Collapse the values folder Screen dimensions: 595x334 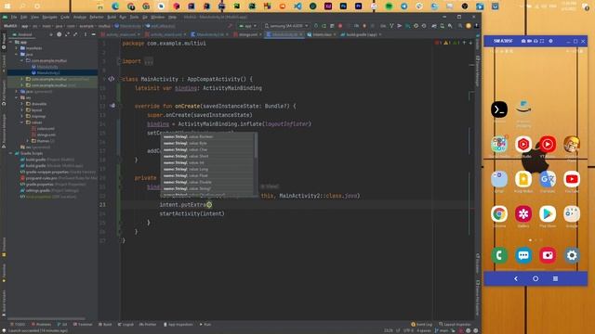pyautogui.click(x=22, y=122)
